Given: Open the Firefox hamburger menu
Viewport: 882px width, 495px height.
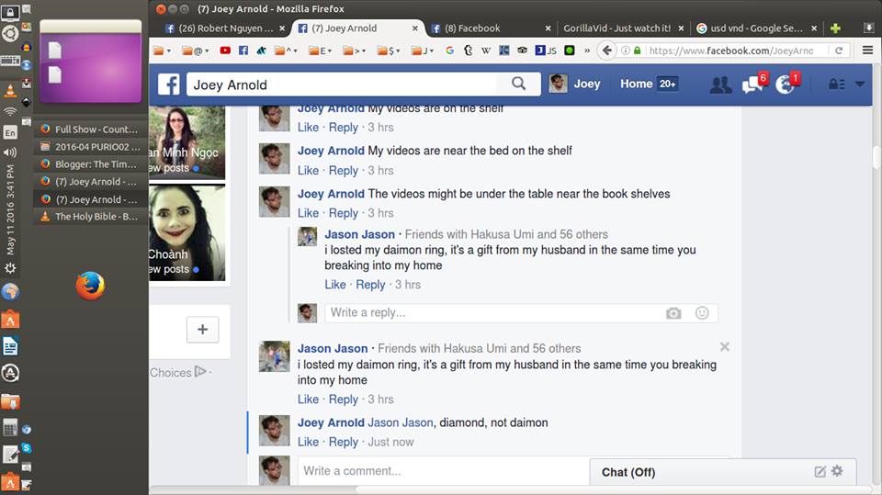Looking at the screenshot, I should click(x=868, y=51).
